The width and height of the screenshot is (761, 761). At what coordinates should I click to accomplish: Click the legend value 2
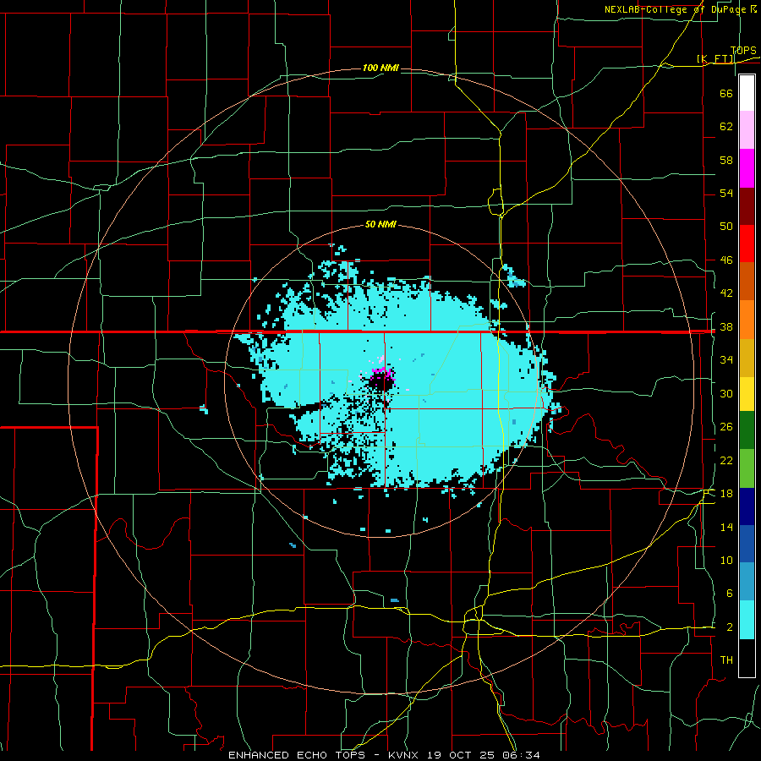click(729, 627)
